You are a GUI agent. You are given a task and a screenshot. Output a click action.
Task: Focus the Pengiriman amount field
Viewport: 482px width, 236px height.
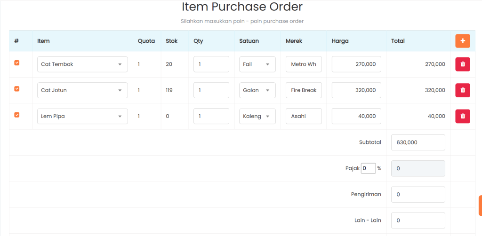click(x=418, y=194)
